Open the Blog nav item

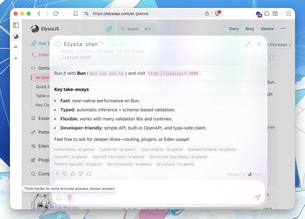250,29
